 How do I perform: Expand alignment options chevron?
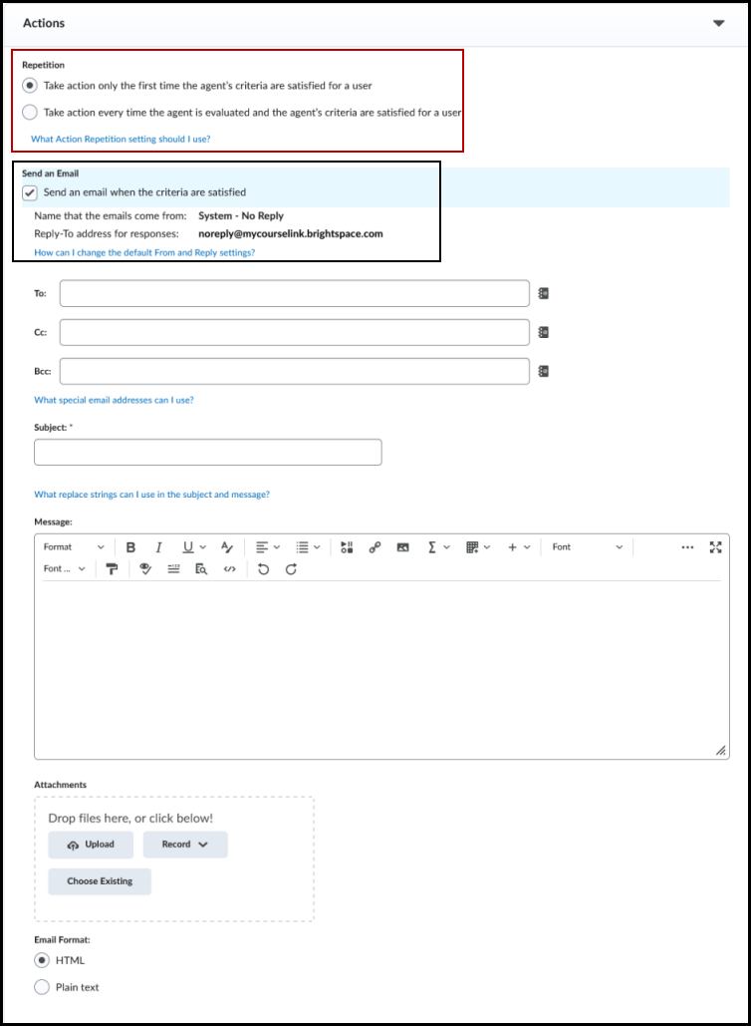point(277,547)
